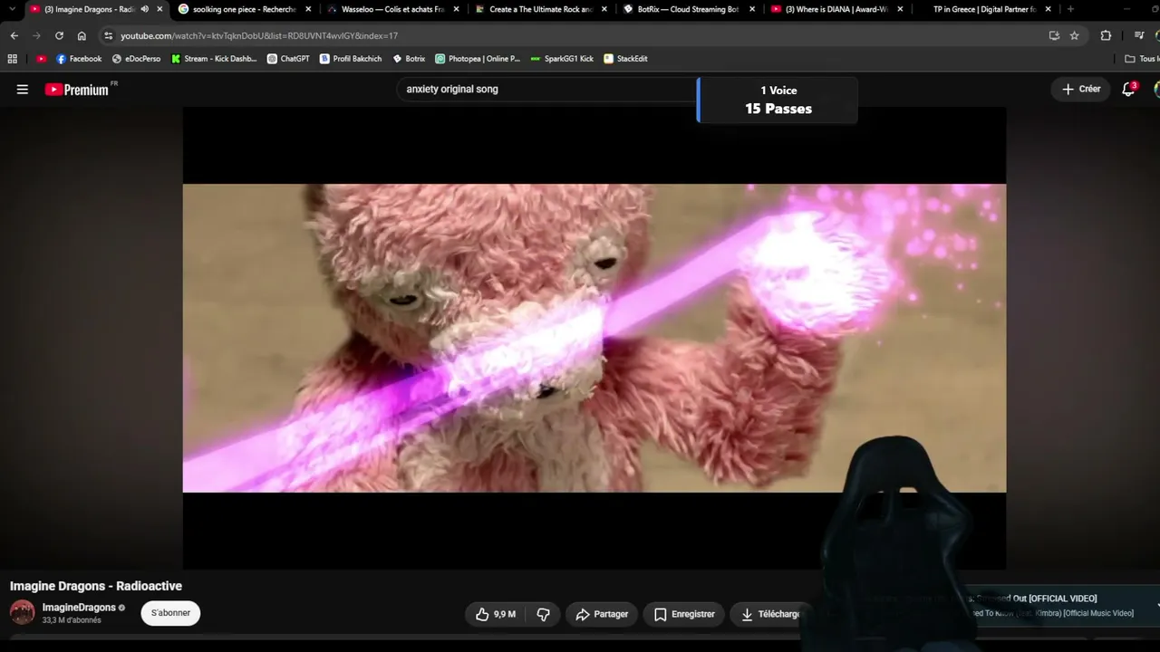View site information icon in address bar

pos(109,35)
